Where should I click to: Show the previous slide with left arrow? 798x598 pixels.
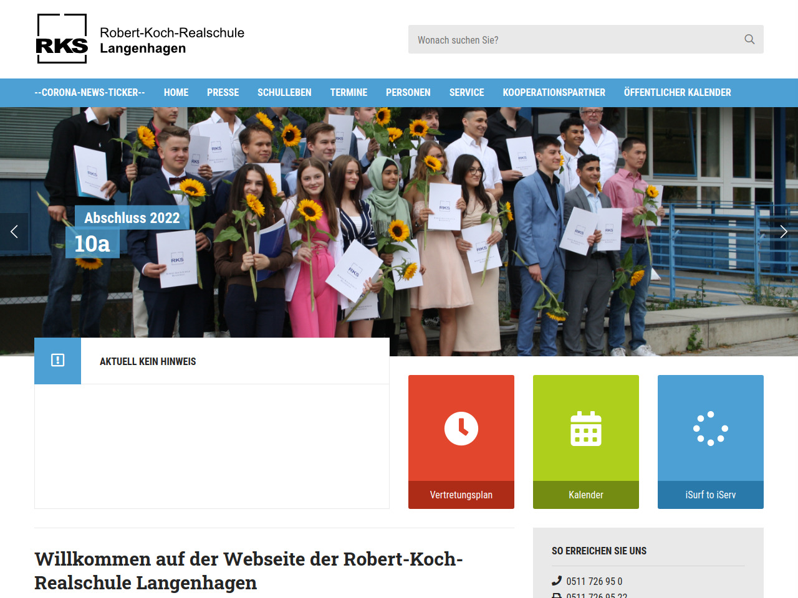[14, 232]
